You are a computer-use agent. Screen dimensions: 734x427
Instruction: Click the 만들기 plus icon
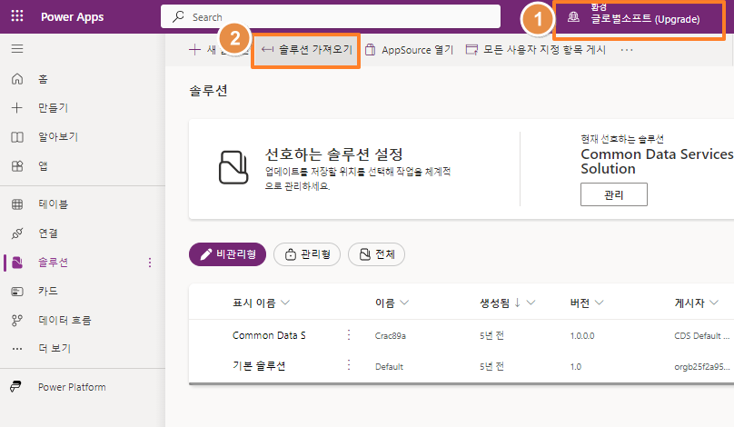pos(17,108)
